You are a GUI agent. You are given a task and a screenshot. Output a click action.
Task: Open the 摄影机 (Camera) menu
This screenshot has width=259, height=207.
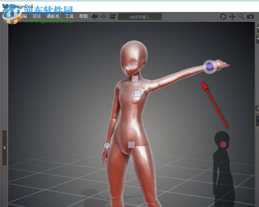[53, 16]
